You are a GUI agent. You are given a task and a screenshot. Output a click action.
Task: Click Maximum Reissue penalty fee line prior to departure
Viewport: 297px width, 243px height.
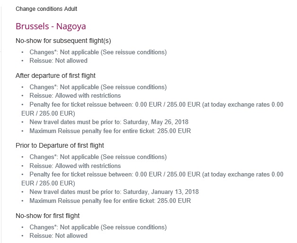tap(110, 201)
